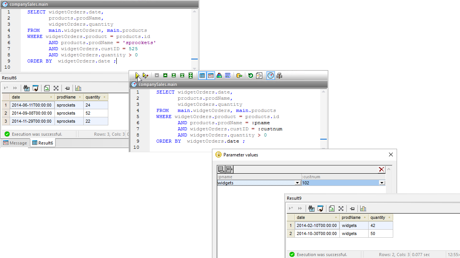Close the Parameter values dialog
This screenshot has width=460, height=258.
(391, 154)
